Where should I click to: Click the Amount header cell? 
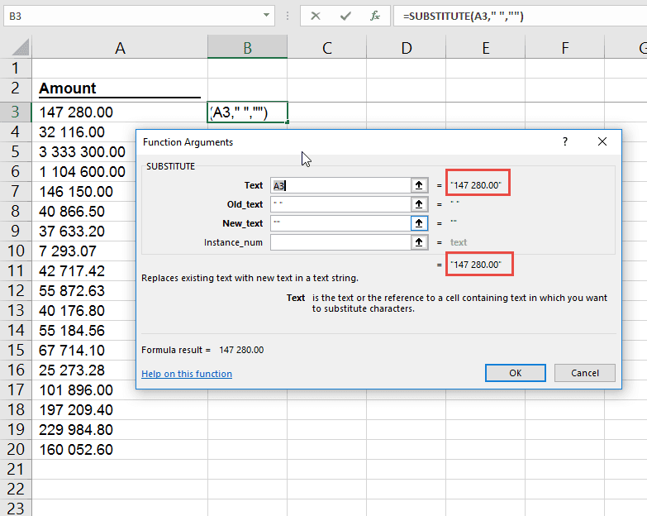pyautogui.click(x=120, y=88)
